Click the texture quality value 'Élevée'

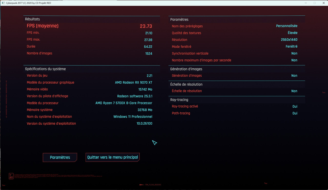point(293,33)
